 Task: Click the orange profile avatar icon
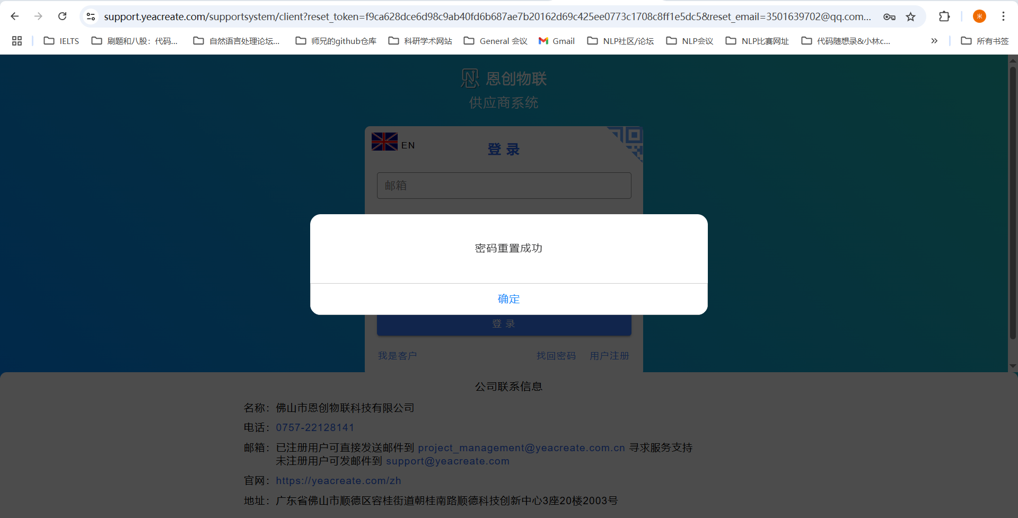(979, 16)
